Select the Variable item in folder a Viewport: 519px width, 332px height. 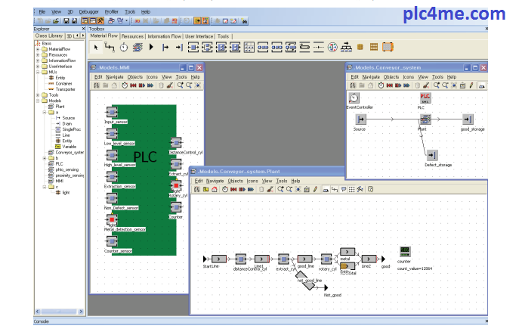tap(69, 146)
